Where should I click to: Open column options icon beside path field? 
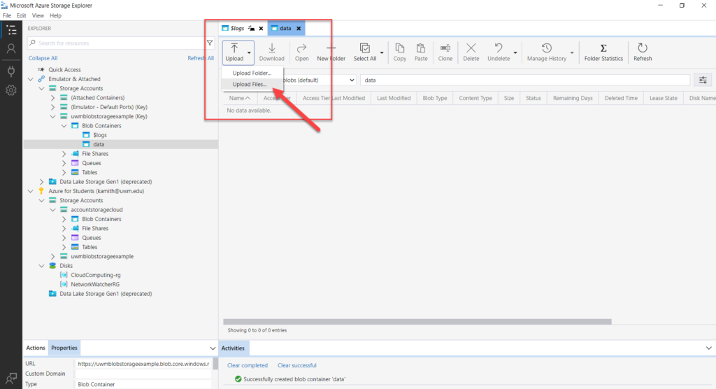(x=703, y=80)
